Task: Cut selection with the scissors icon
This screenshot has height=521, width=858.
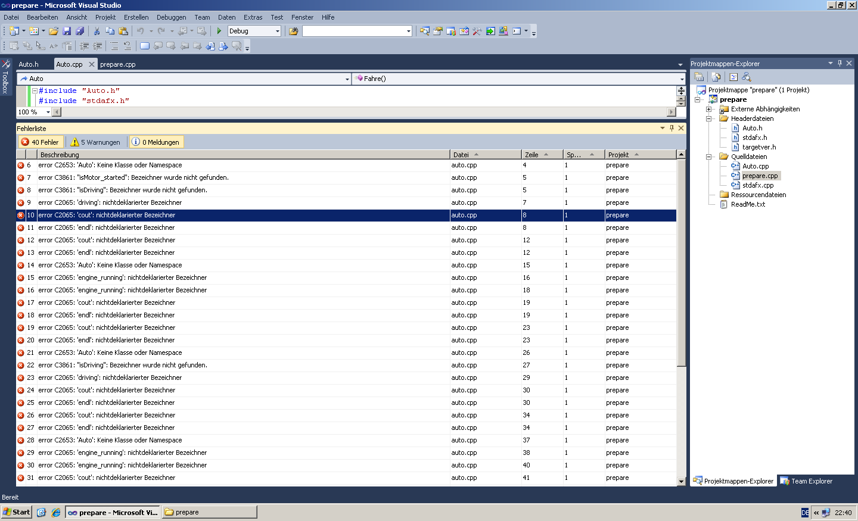Action: [97, 31]
